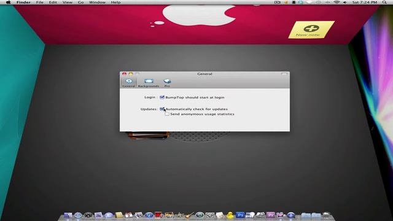This screenshot has width=393, height=221.
Task: Click the Wi-Fi status icon
Action: (337, 2)
